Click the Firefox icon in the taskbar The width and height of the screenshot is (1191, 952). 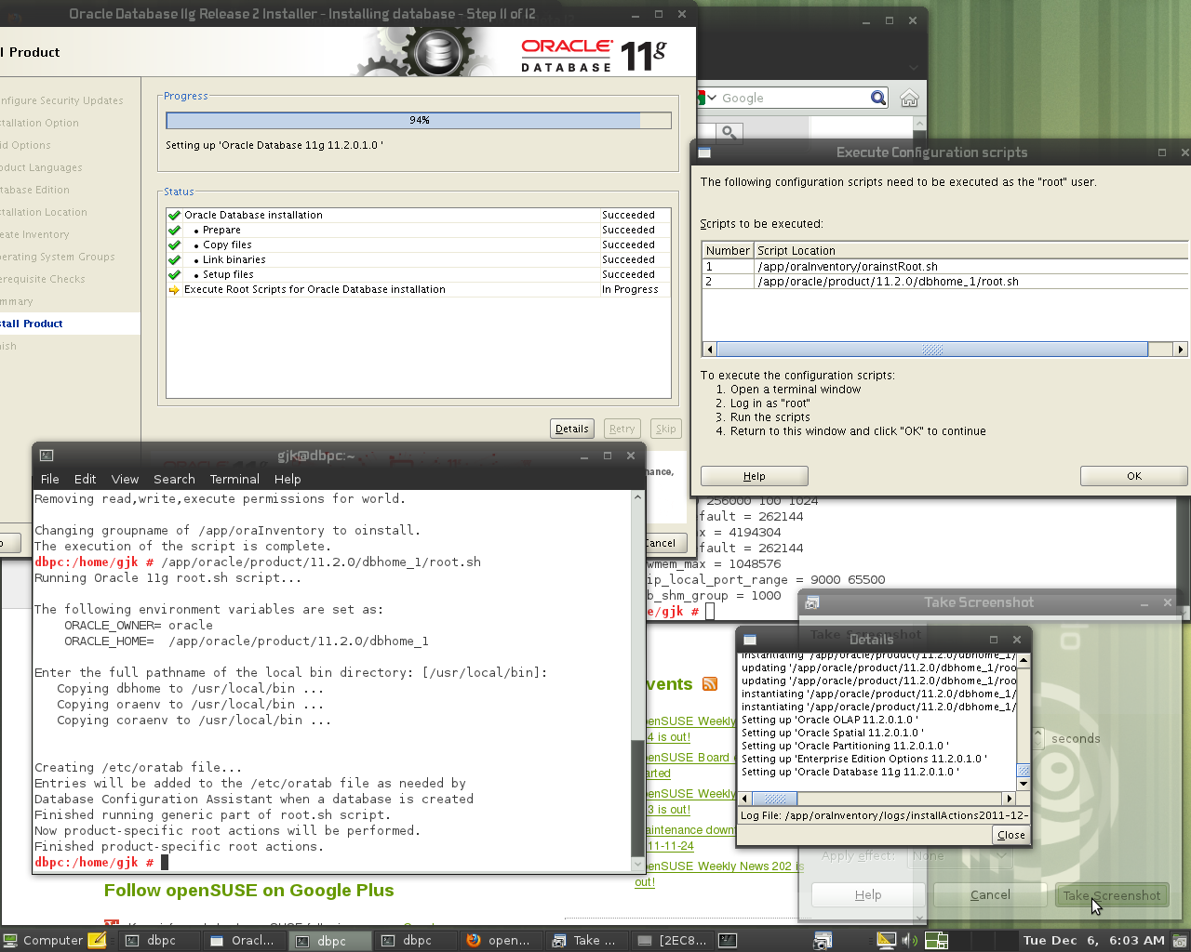[474, 940]
